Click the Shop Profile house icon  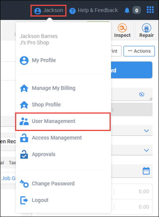pyautogui.click(x=24, y=105)
